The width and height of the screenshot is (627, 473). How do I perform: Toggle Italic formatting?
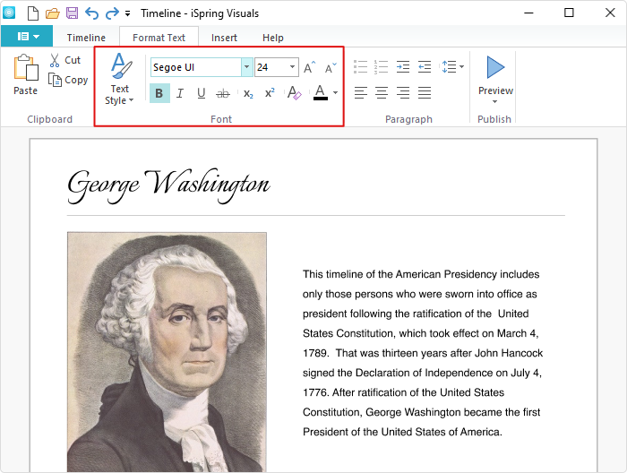pyautogui.click(x=180, y=93)
